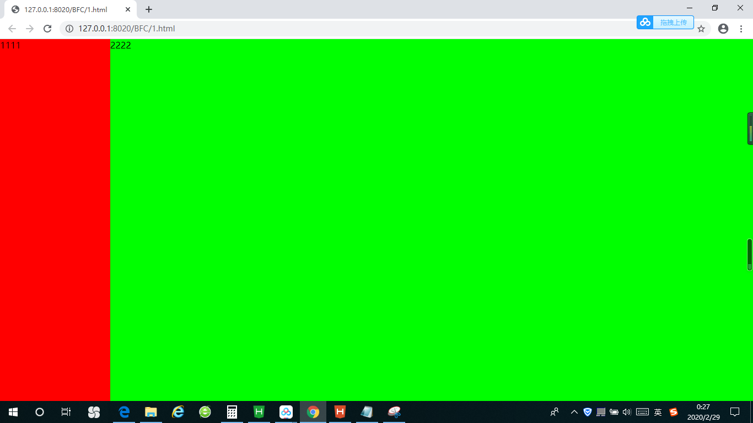
Task: Click the 拖拽上传 upload button
Action: [x=674, y=22]
